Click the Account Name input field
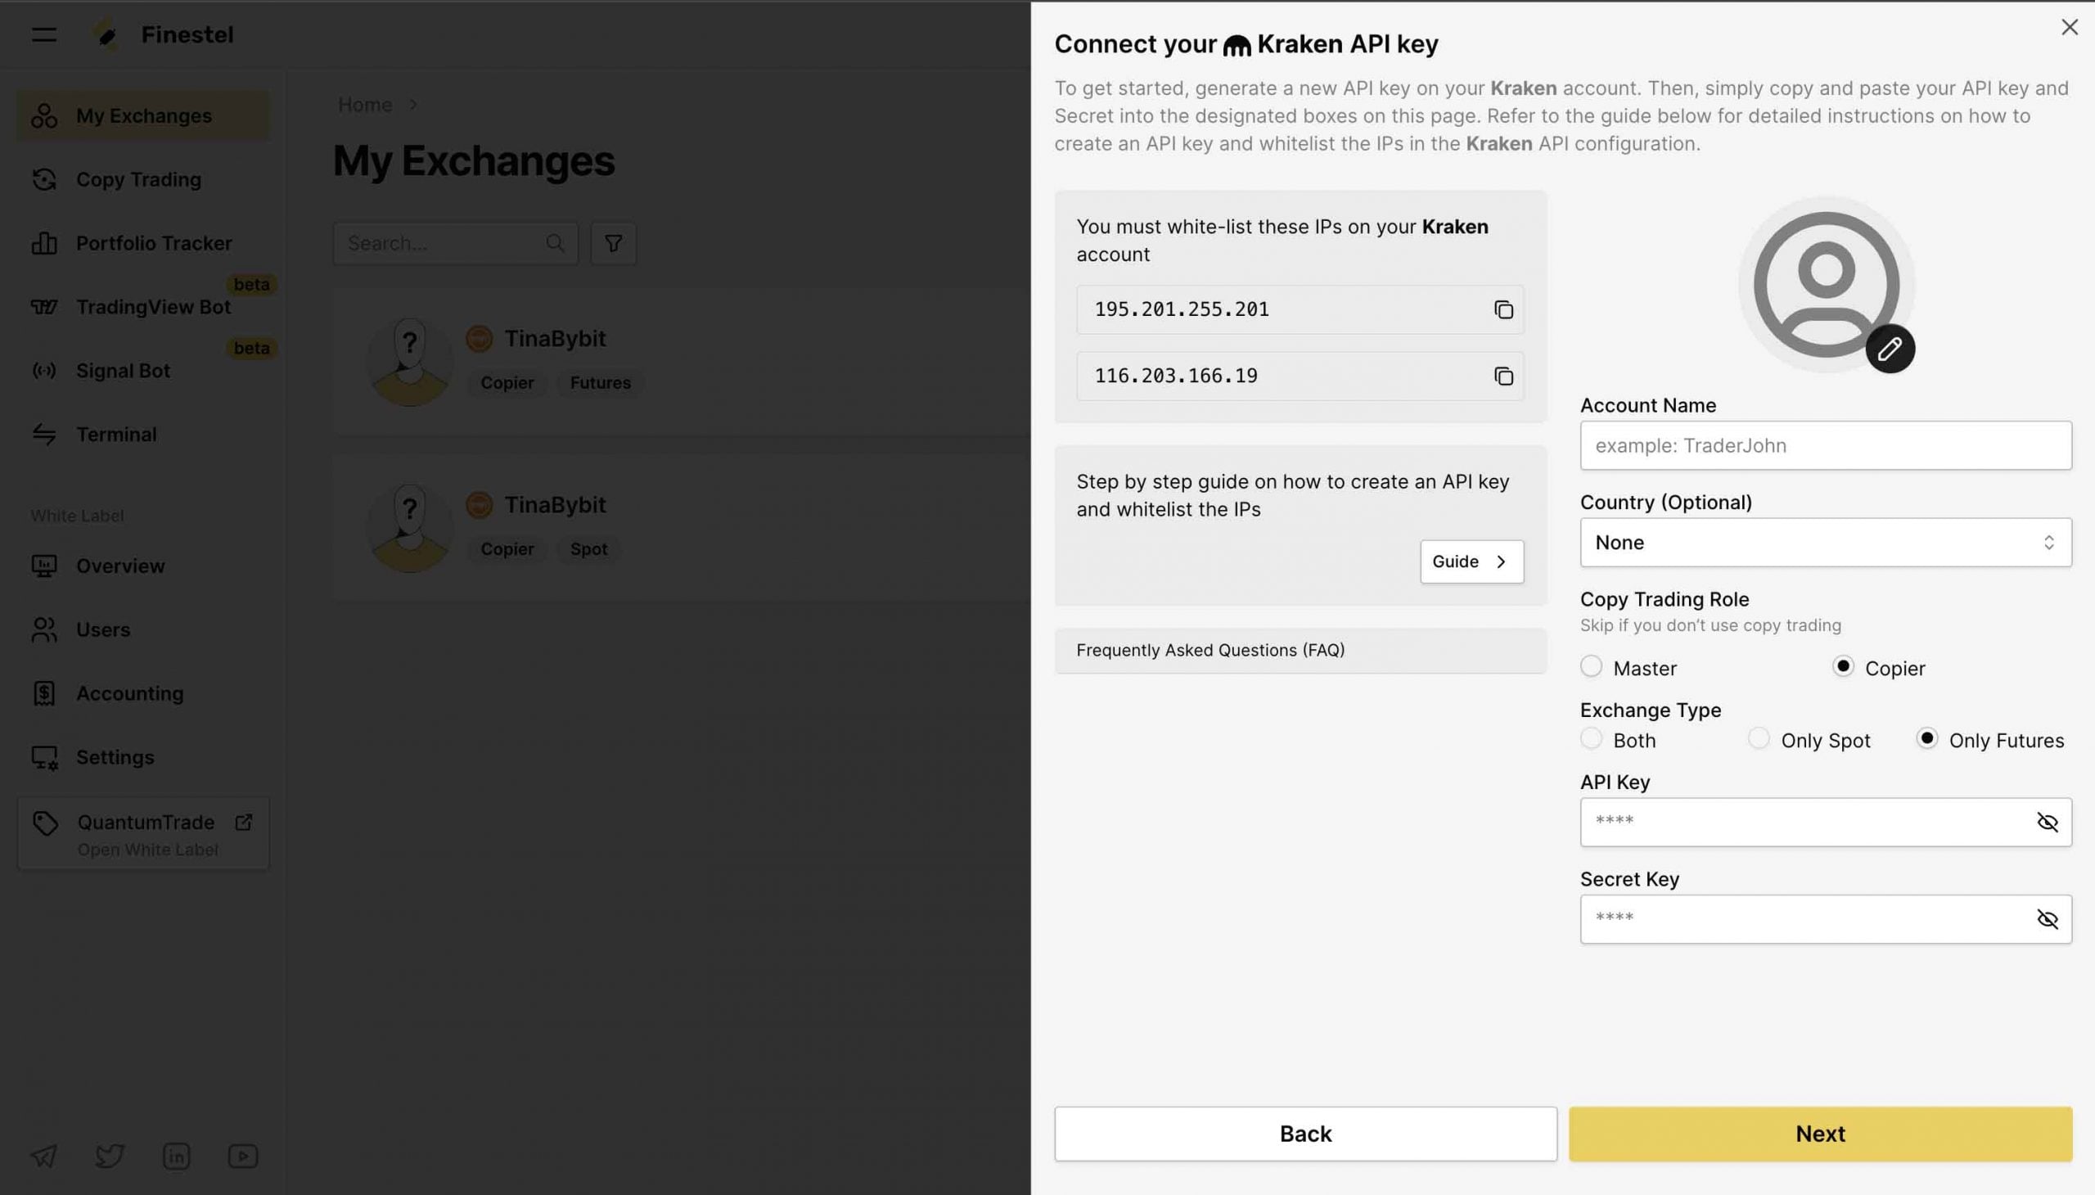 pos(1825,445)
